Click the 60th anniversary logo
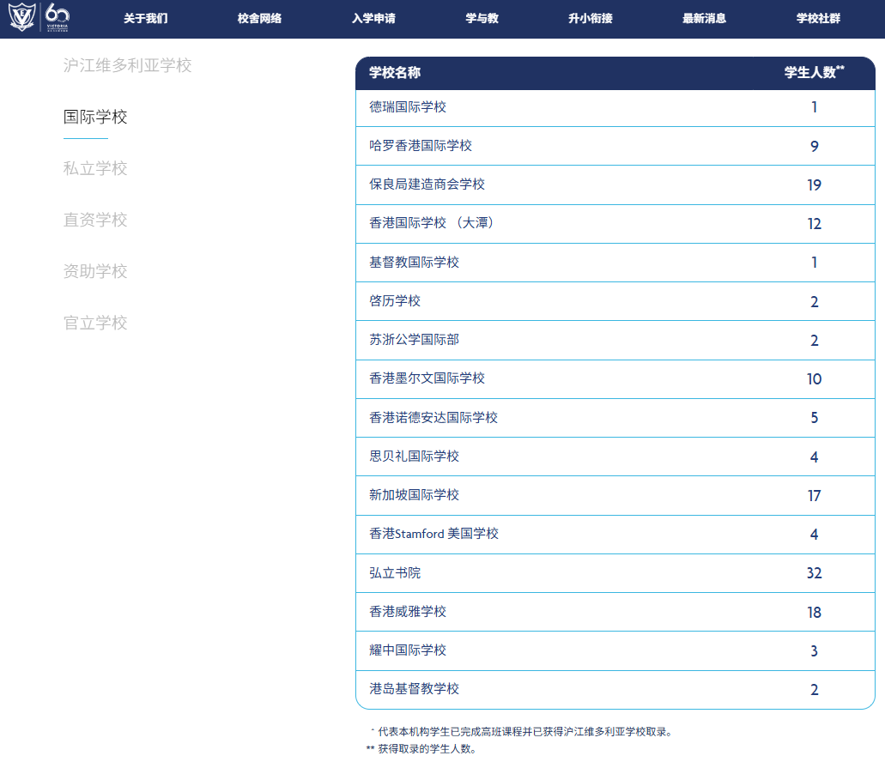 57,17
